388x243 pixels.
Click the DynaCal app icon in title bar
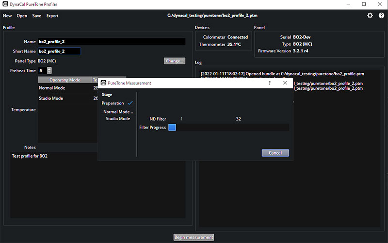[x=5, y=4]
